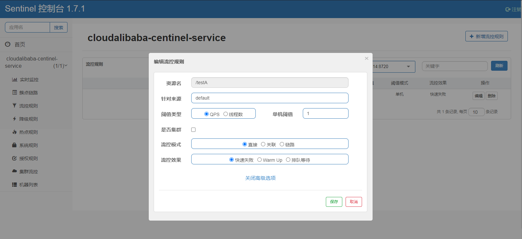The width and height of the screenshot is (522, 239).
Task: Open 集群流控 menu item
Action: click(29, 172)
